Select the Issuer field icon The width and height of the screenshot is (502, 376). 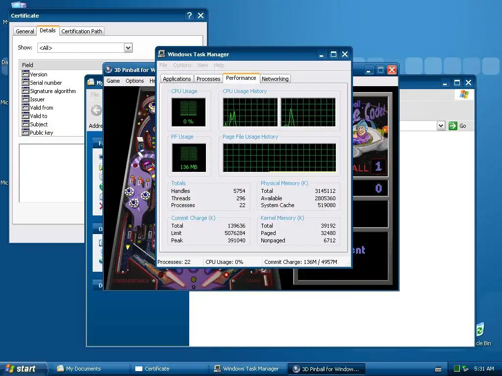25,99
